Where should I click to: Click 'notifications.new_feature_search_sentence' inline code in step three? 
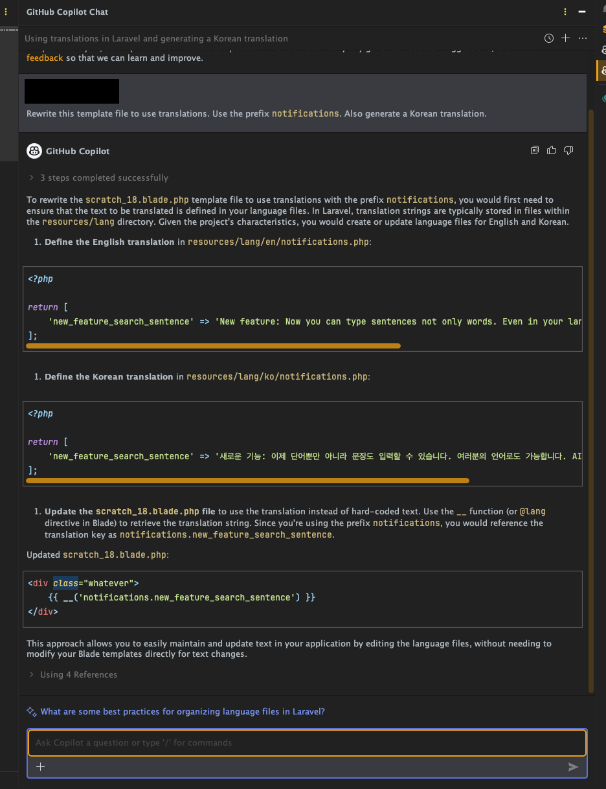tap(226, 534)
